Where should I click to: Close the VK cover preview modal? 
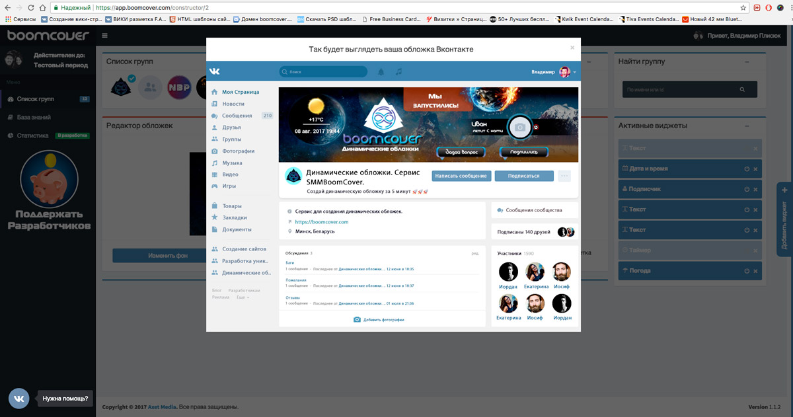572,48
